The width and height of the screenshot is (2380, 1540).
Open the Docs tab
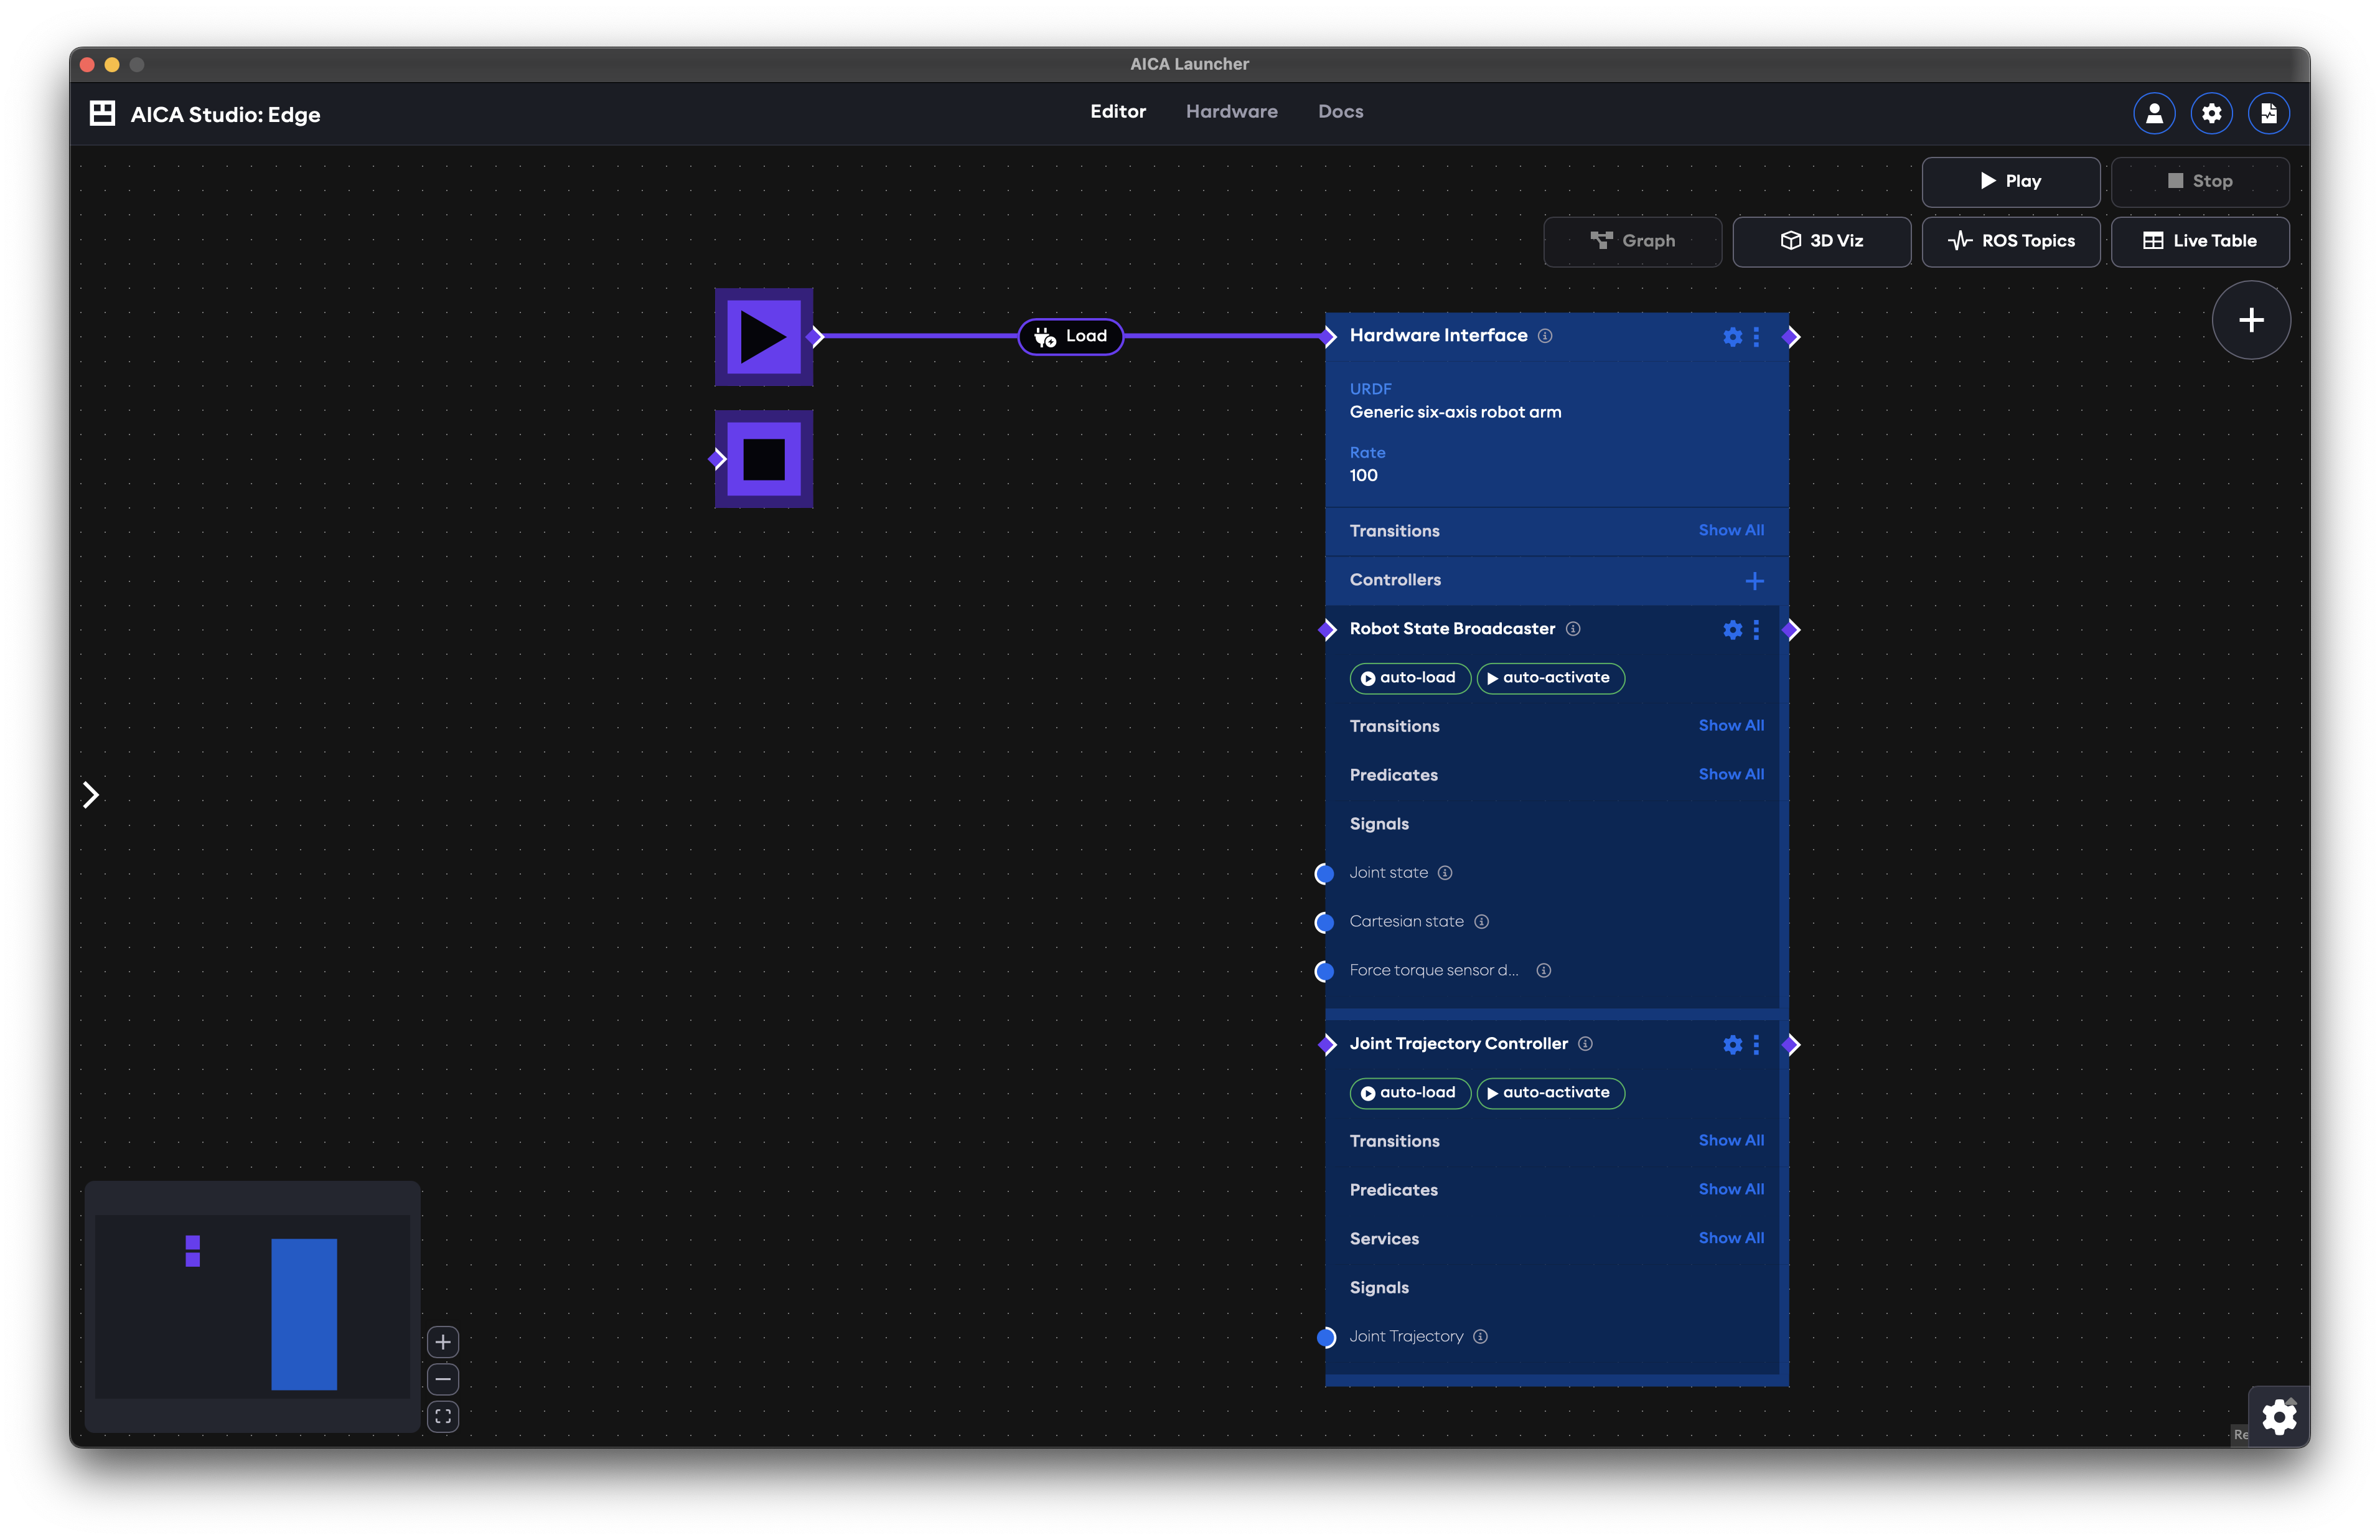click(1341, 111)
